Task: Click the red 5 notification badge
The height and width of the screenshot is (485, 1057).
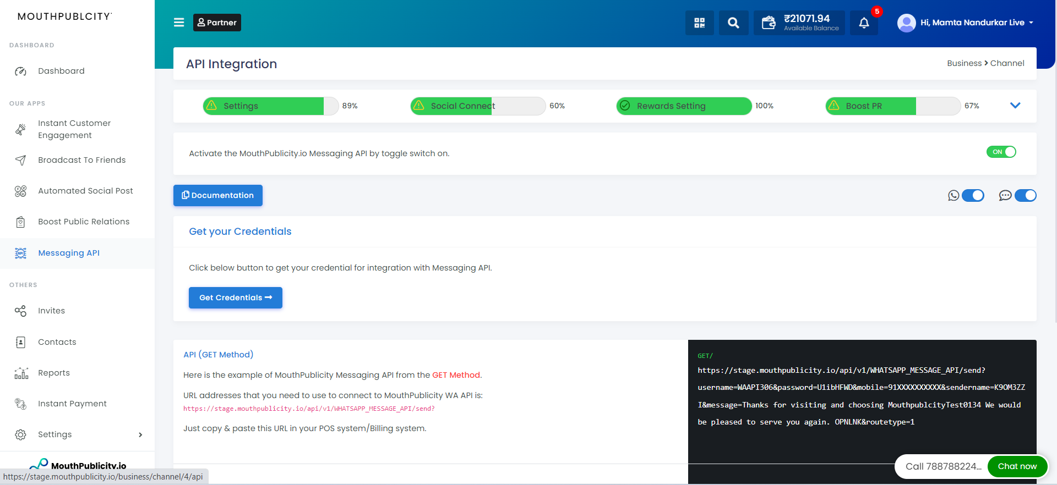Action: point(877,11)
